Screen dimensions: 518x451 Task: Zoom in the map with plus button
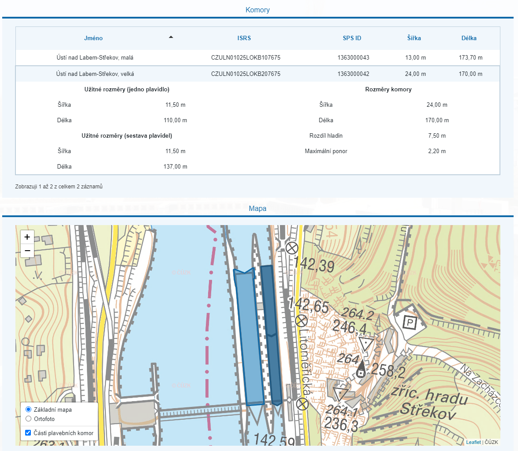(27, 237)
